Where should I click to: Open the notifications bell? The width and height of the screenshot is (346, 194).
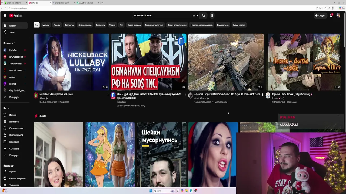pyautogui.click(x=331, y=16)
